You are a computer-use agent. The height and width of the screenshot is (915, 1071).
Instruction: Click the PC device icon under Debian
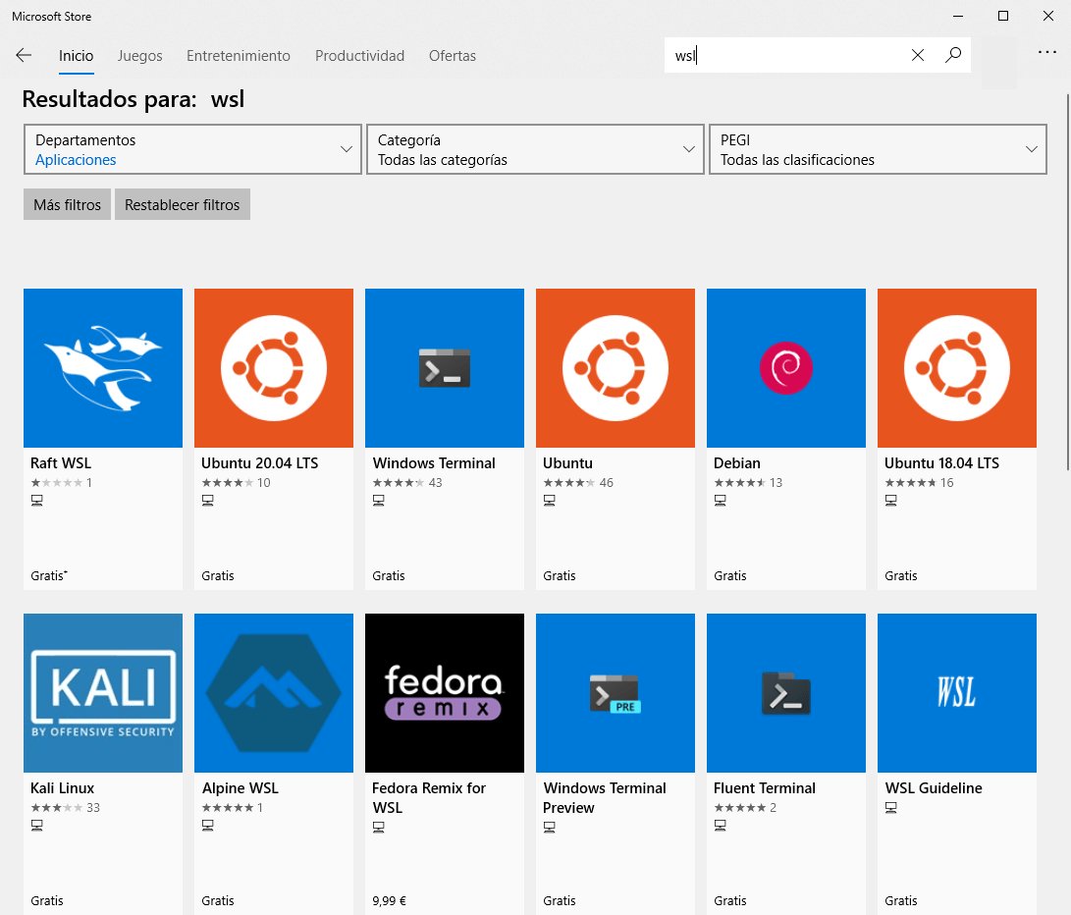[x=720, y=501]
